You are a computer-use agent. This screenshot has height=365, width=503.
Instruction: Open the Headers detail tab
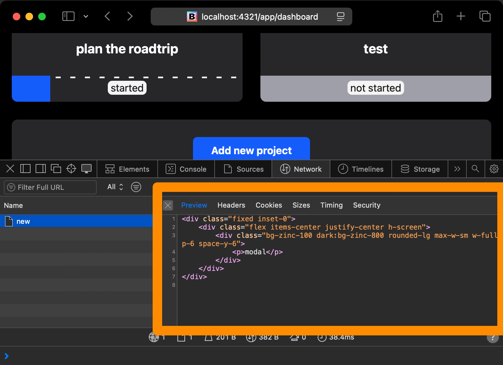pyautogui.click(x=231, y=205)
